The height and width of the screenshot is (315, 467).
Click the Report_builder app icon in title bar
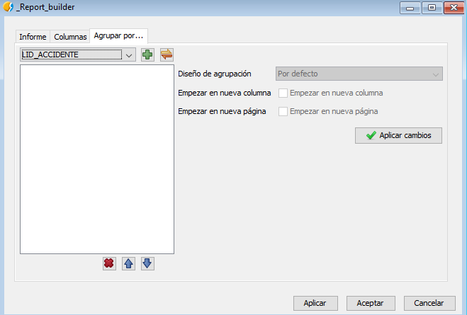(8, 7)
